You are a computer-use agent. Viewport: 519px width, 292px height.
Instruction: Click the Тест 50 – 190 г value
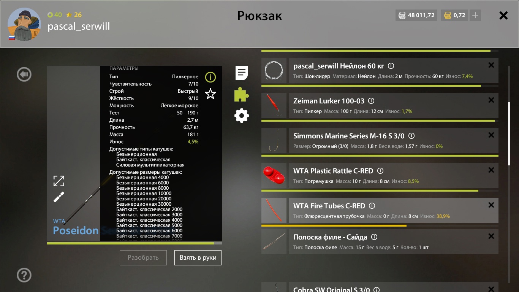click(x=188, y=113)
